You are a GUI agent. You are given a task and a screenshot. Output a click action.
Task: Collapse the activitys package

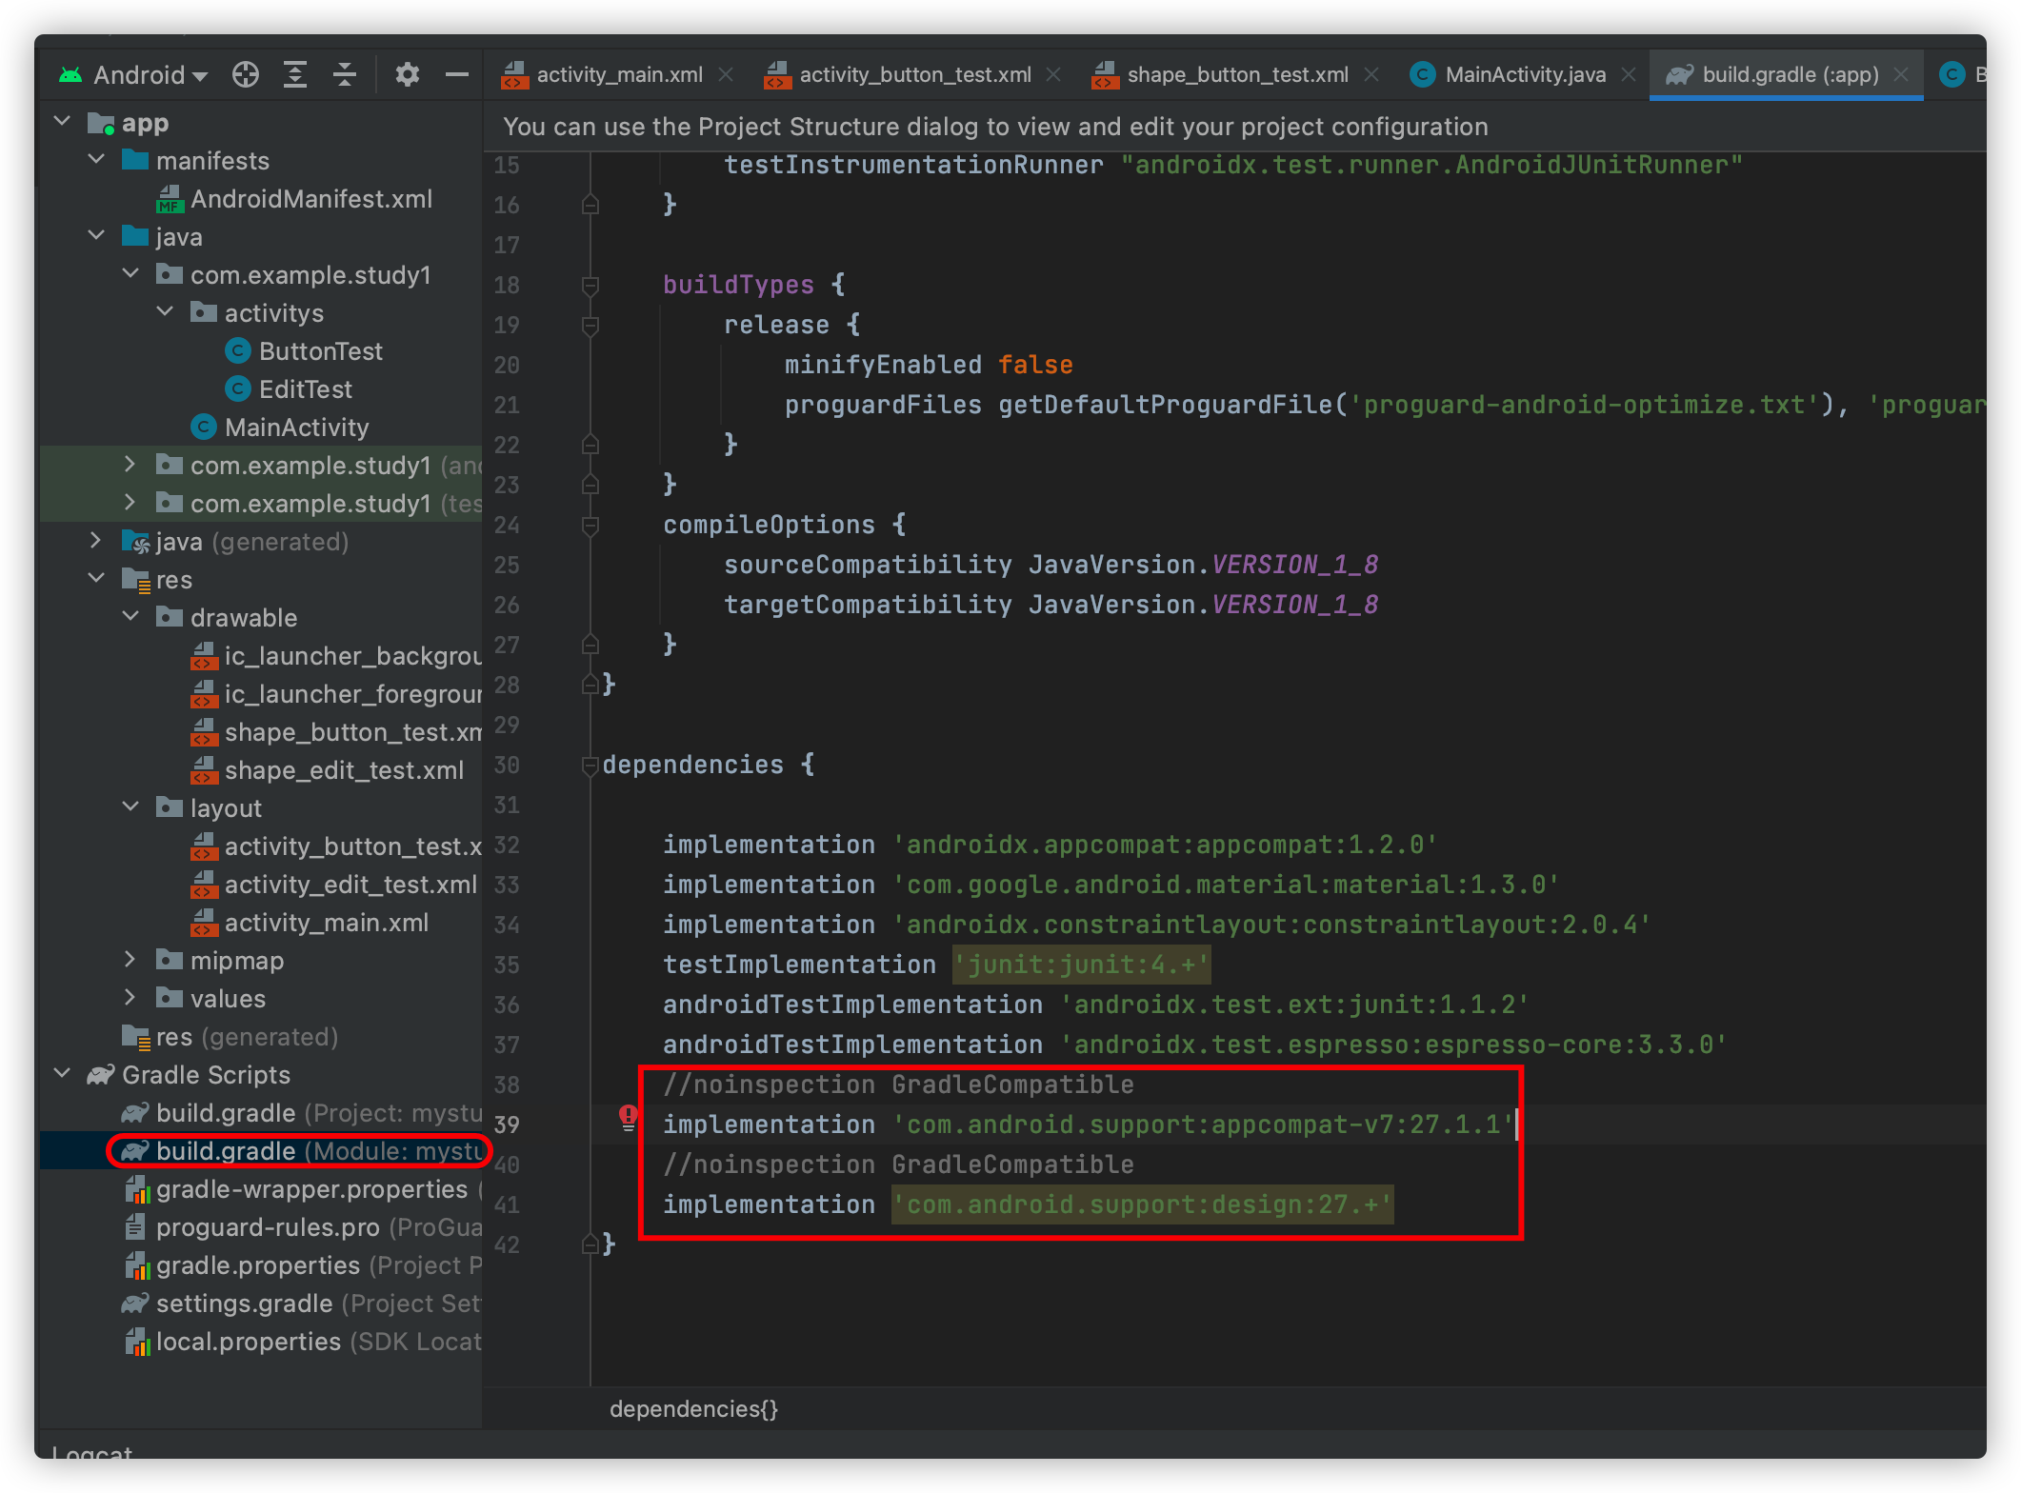click(x=166, y=312)
